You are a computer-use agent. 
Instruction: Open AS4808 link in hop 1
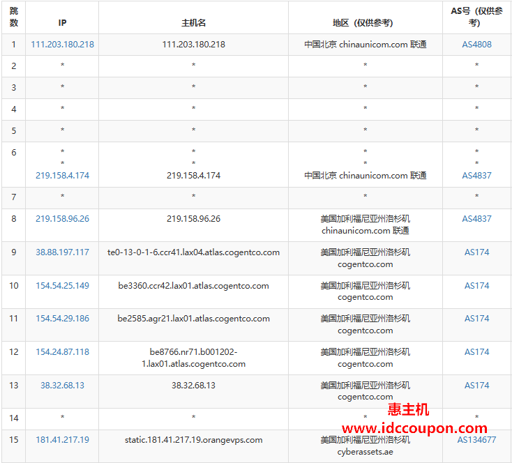[476, 45]
